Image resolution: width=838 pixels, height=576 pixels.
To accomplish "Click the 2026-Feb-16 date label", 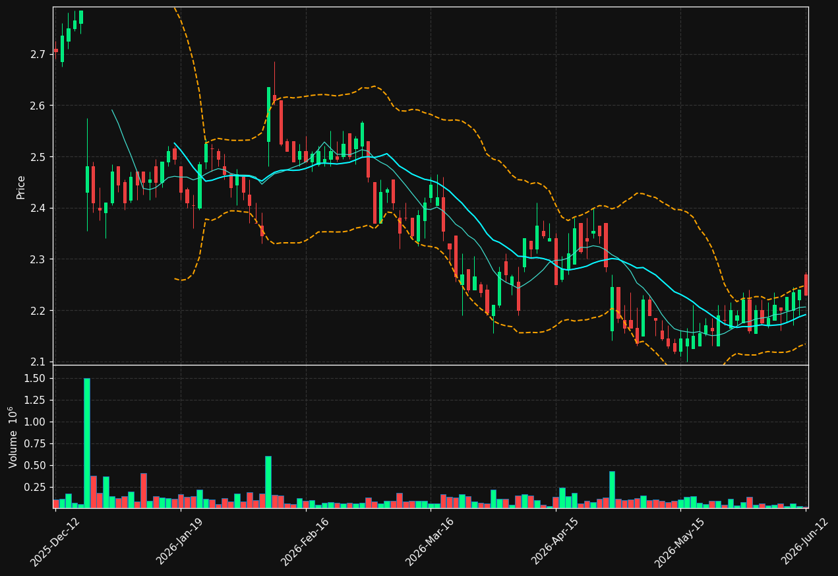I will click(304, 542).
